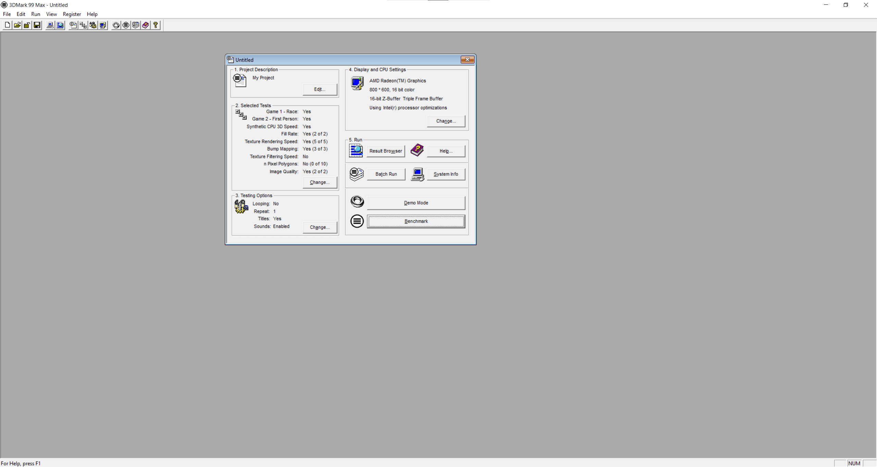
Task: Click the Batch Run stacked papers icon in dialog
Action: pos(357,174)
